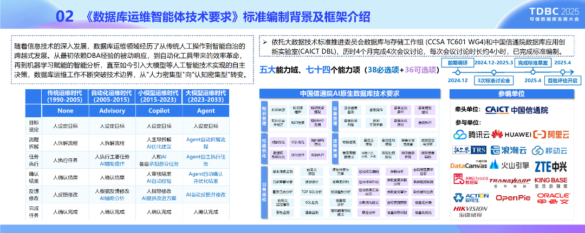
Task: Click the Advisory header cell
Action: click(112, 111)
